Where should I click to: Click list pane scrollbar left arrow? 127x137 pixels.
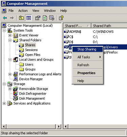click(x=66, y=127)
